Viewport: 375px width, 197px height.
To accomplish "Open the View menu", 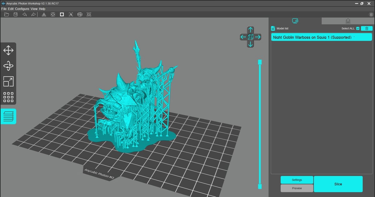I will click(34, 9).
